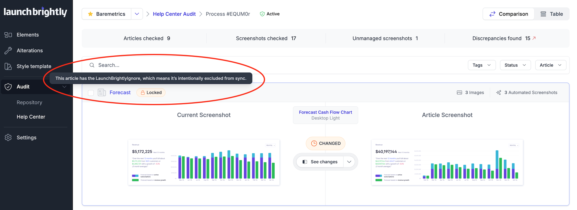Select Baremetrics workspace button
The width and height of the screenshot is (577, 210).
pos(106,14)
